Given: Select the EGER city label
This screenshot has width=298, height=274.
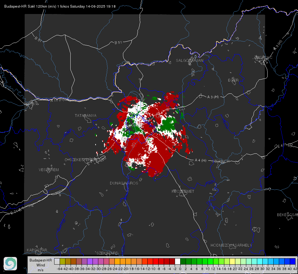Looking at the screenshot, I should coord(233,80).
